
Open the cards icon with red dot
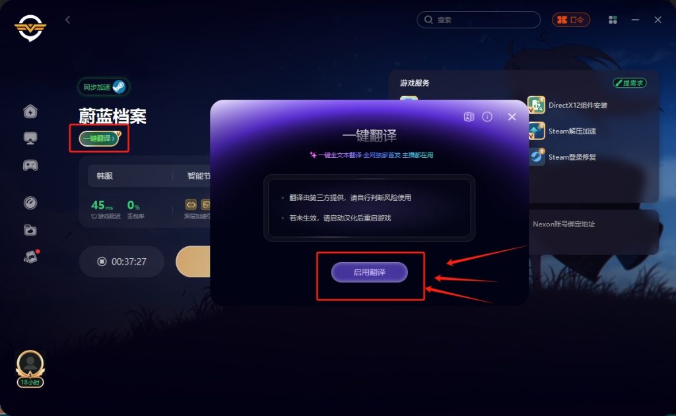[30, 257]
